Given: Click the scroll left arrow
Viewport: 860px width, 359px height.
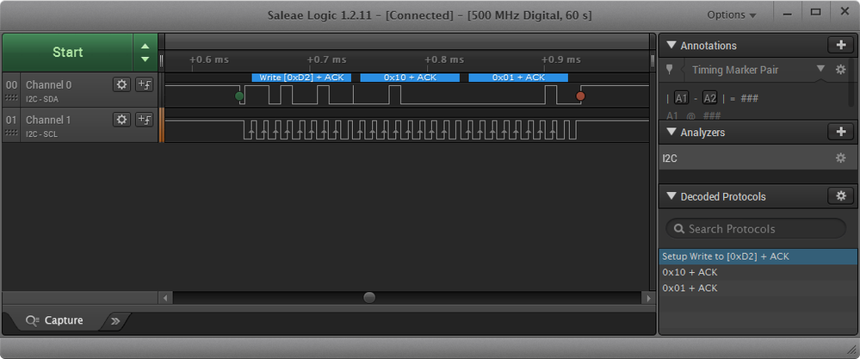Looking at the screenshot, I should tap(165, 298).
